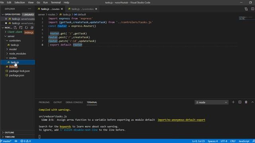The image size is (255, 143).
Task: Click the '1 UNSAVED' badge
Action: point(28,14)
